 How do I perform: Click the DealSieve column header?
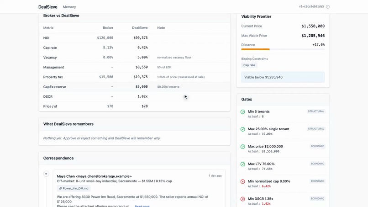click(x=140, y=28)
